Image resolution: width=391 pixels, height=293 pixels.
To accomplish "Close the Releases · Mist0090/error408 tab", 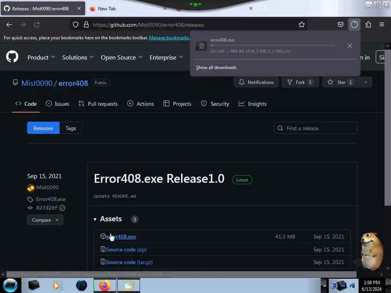I will tap(79, 8).
